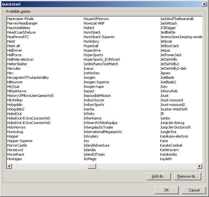Select Hyperdrive game
The image size is (209, 197).
click(92, 50)
